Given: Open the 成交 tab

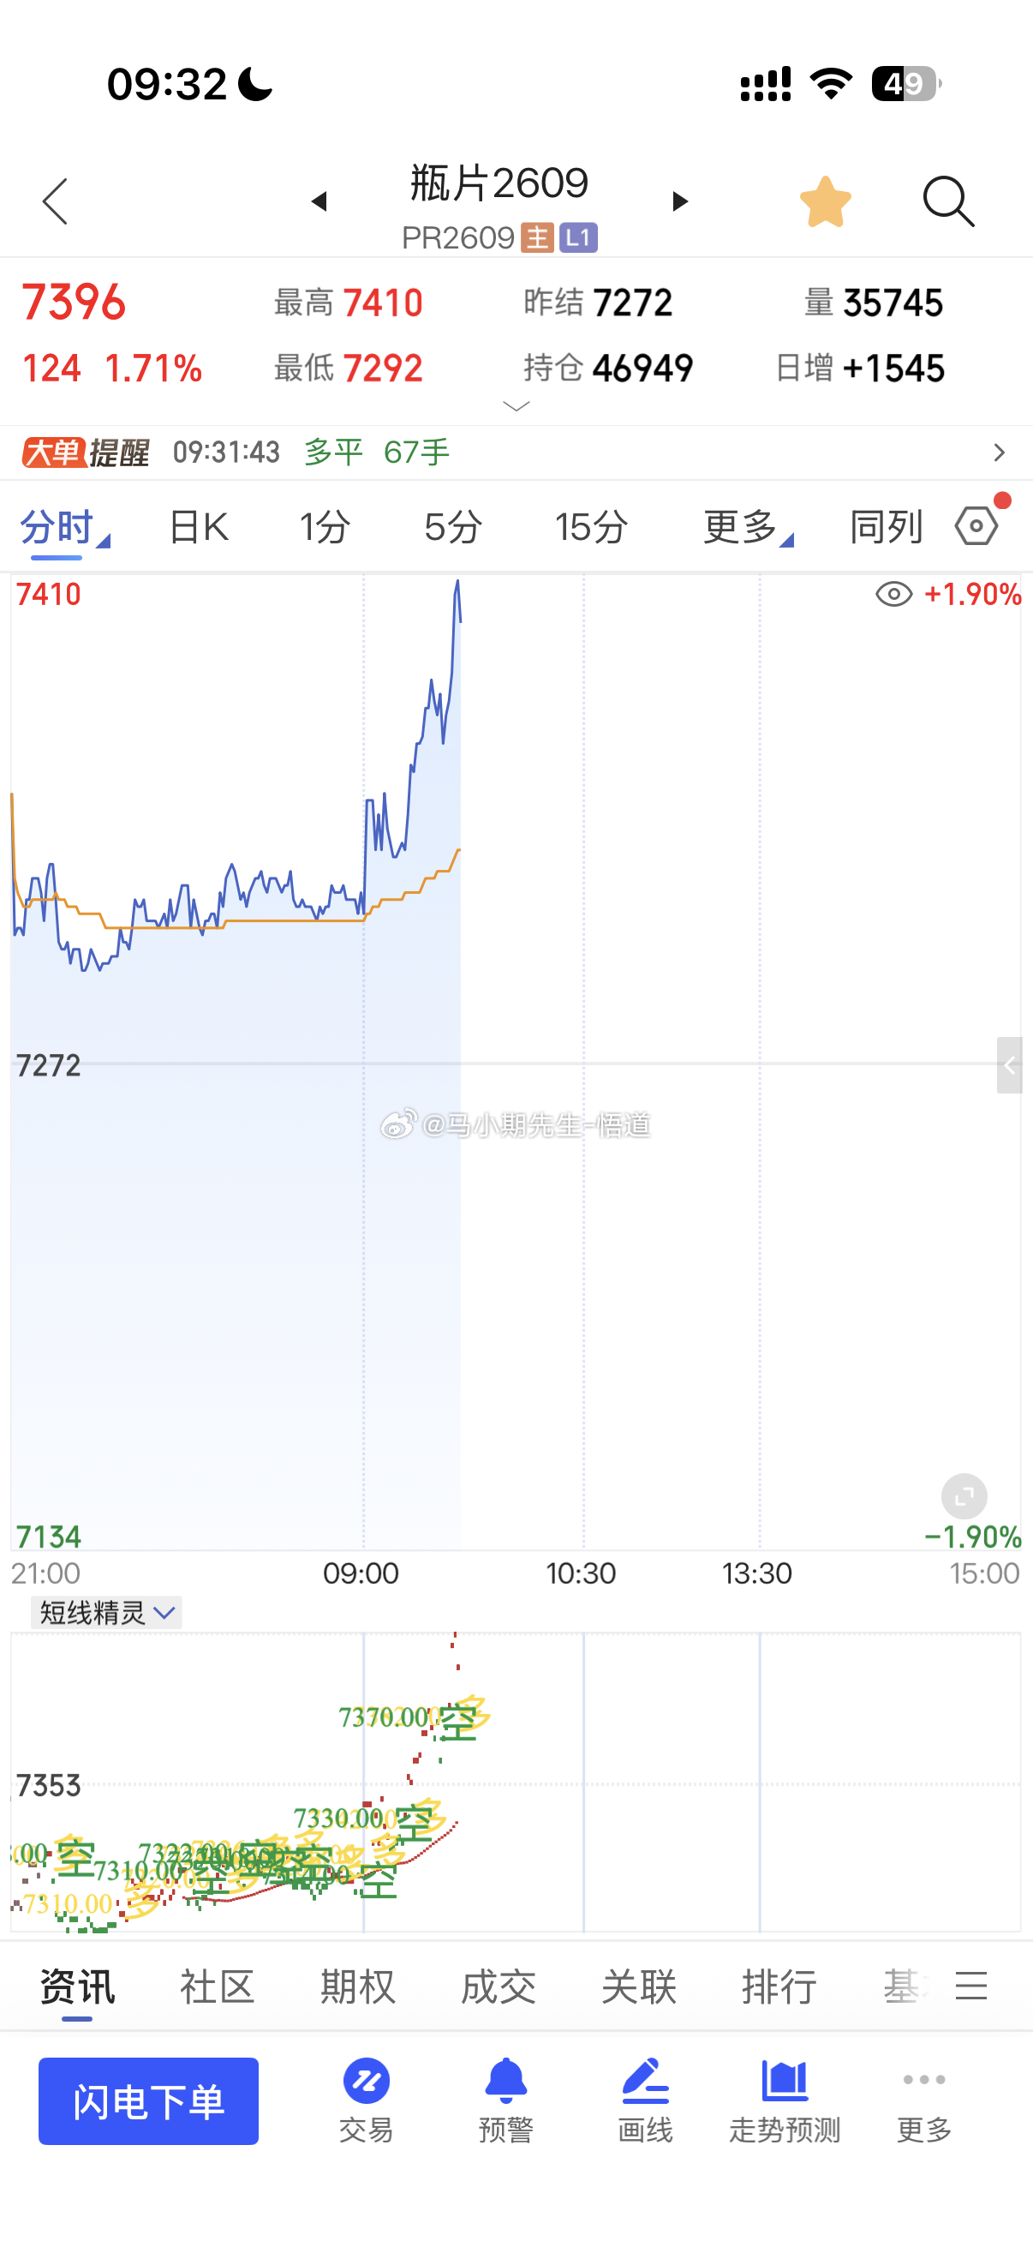Looking at the screenshot, I should (x=498, y=1987).
